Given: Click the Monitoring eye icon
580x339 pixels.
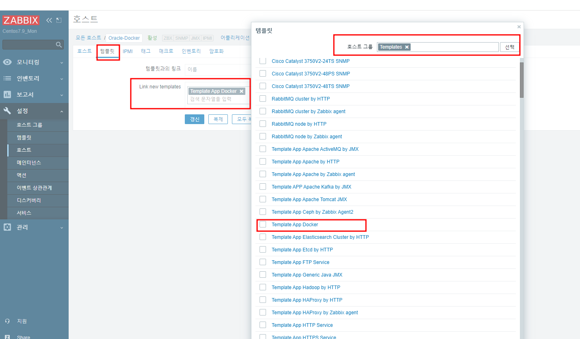Looking at the screenshot, I should click(x=7, y=62).
